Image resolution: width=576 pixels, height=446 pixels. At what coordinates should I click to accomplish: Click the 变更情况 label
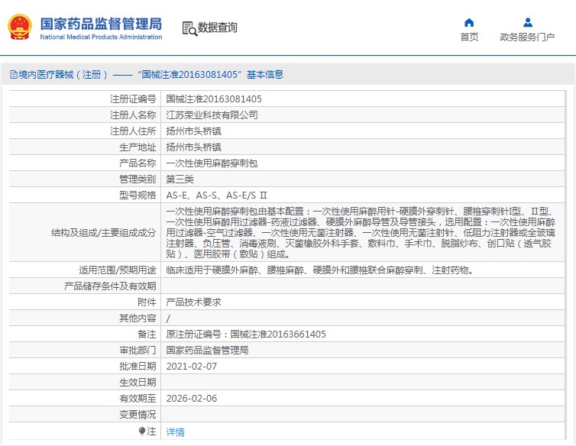pyautogui.click(x=138, y=415)
